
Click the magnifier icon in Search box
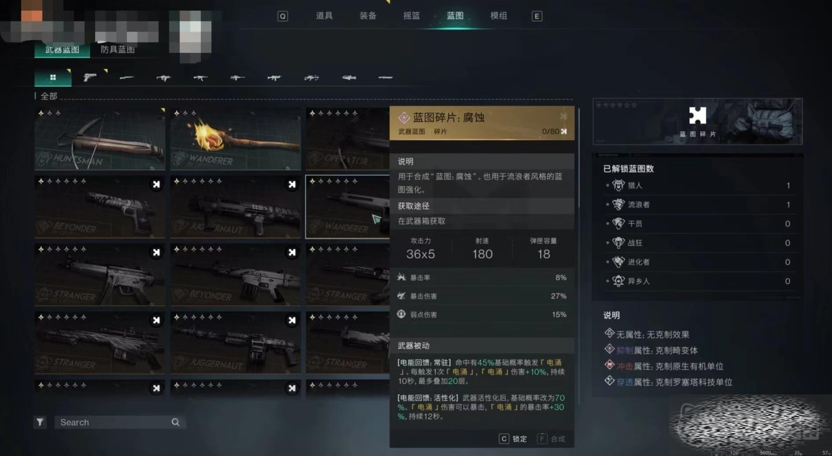175,422
